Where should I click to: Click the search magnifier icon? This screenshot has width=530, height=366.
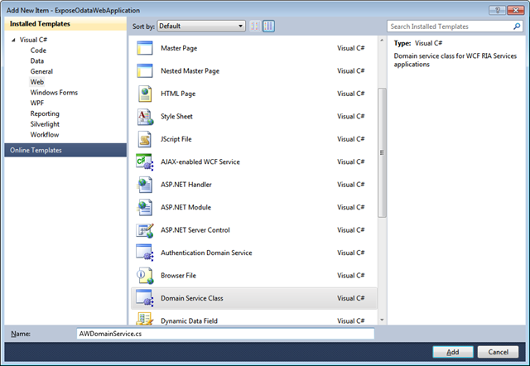click(517, 26)
